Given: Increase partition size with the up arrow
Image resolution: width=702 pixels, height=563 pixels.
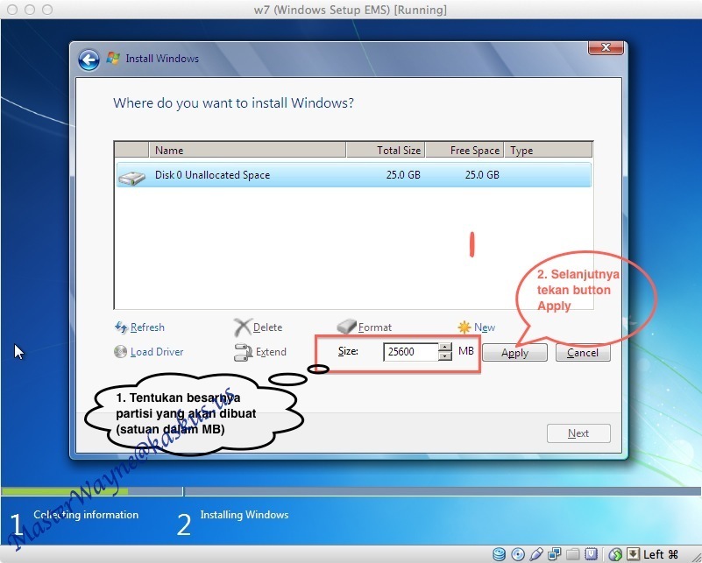Looking at the screenshot, I should click(x=445, y=348).
